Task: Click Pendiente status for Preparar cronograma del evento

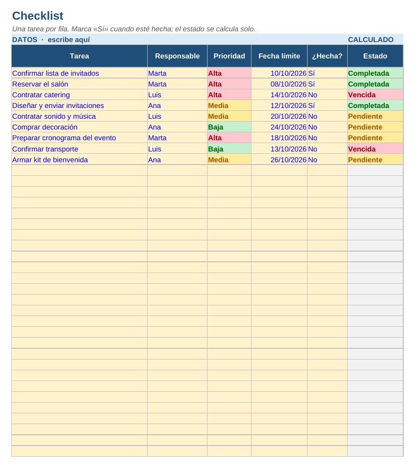Action: [x=375, y=137]
